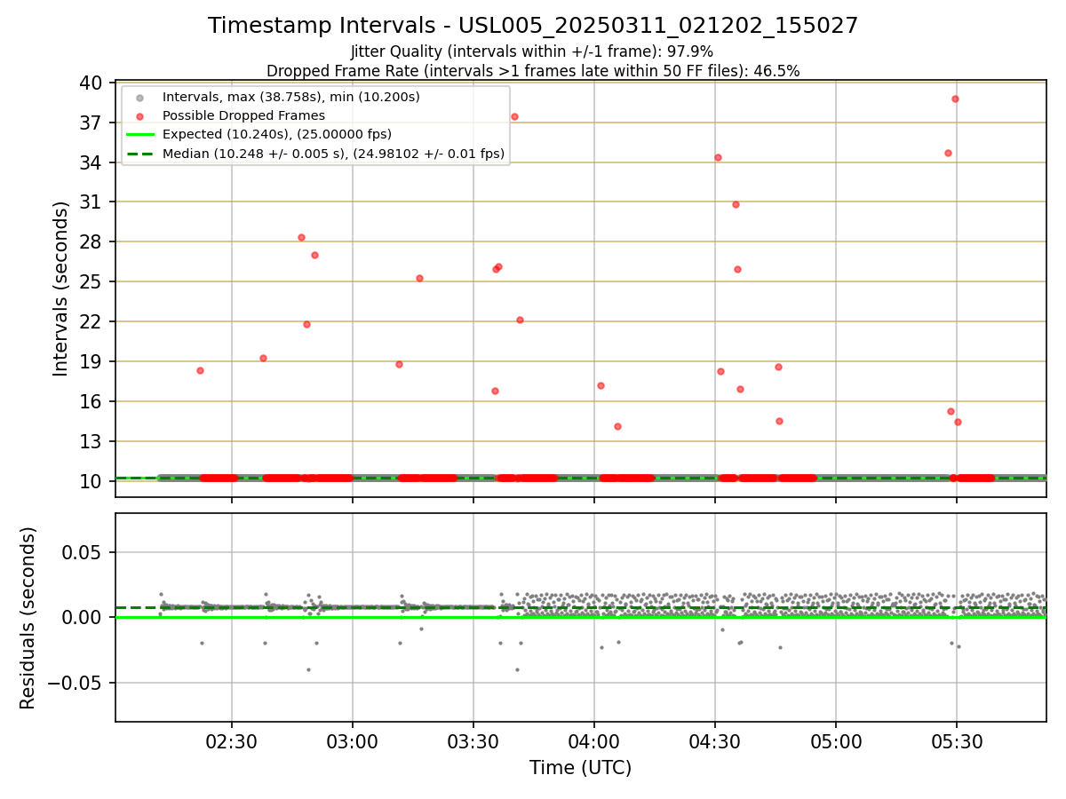This screenshot has width=1066, height=799.
Task: Click the legend entry 'Expected (10.240s), (25.00000 fps)'
Action: coord(276,135)
